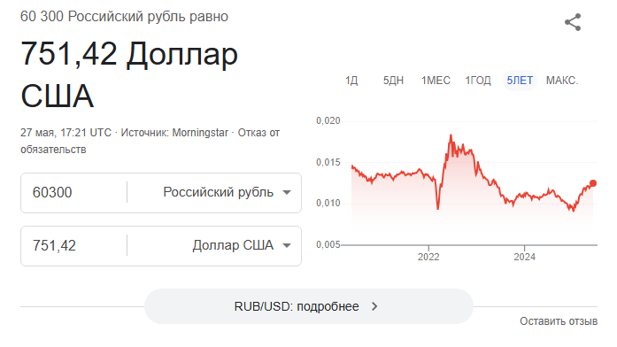Viewport: 617px width, 347px height.
Task: Select the 1ГОД chart range
Action: coord(478,81)
